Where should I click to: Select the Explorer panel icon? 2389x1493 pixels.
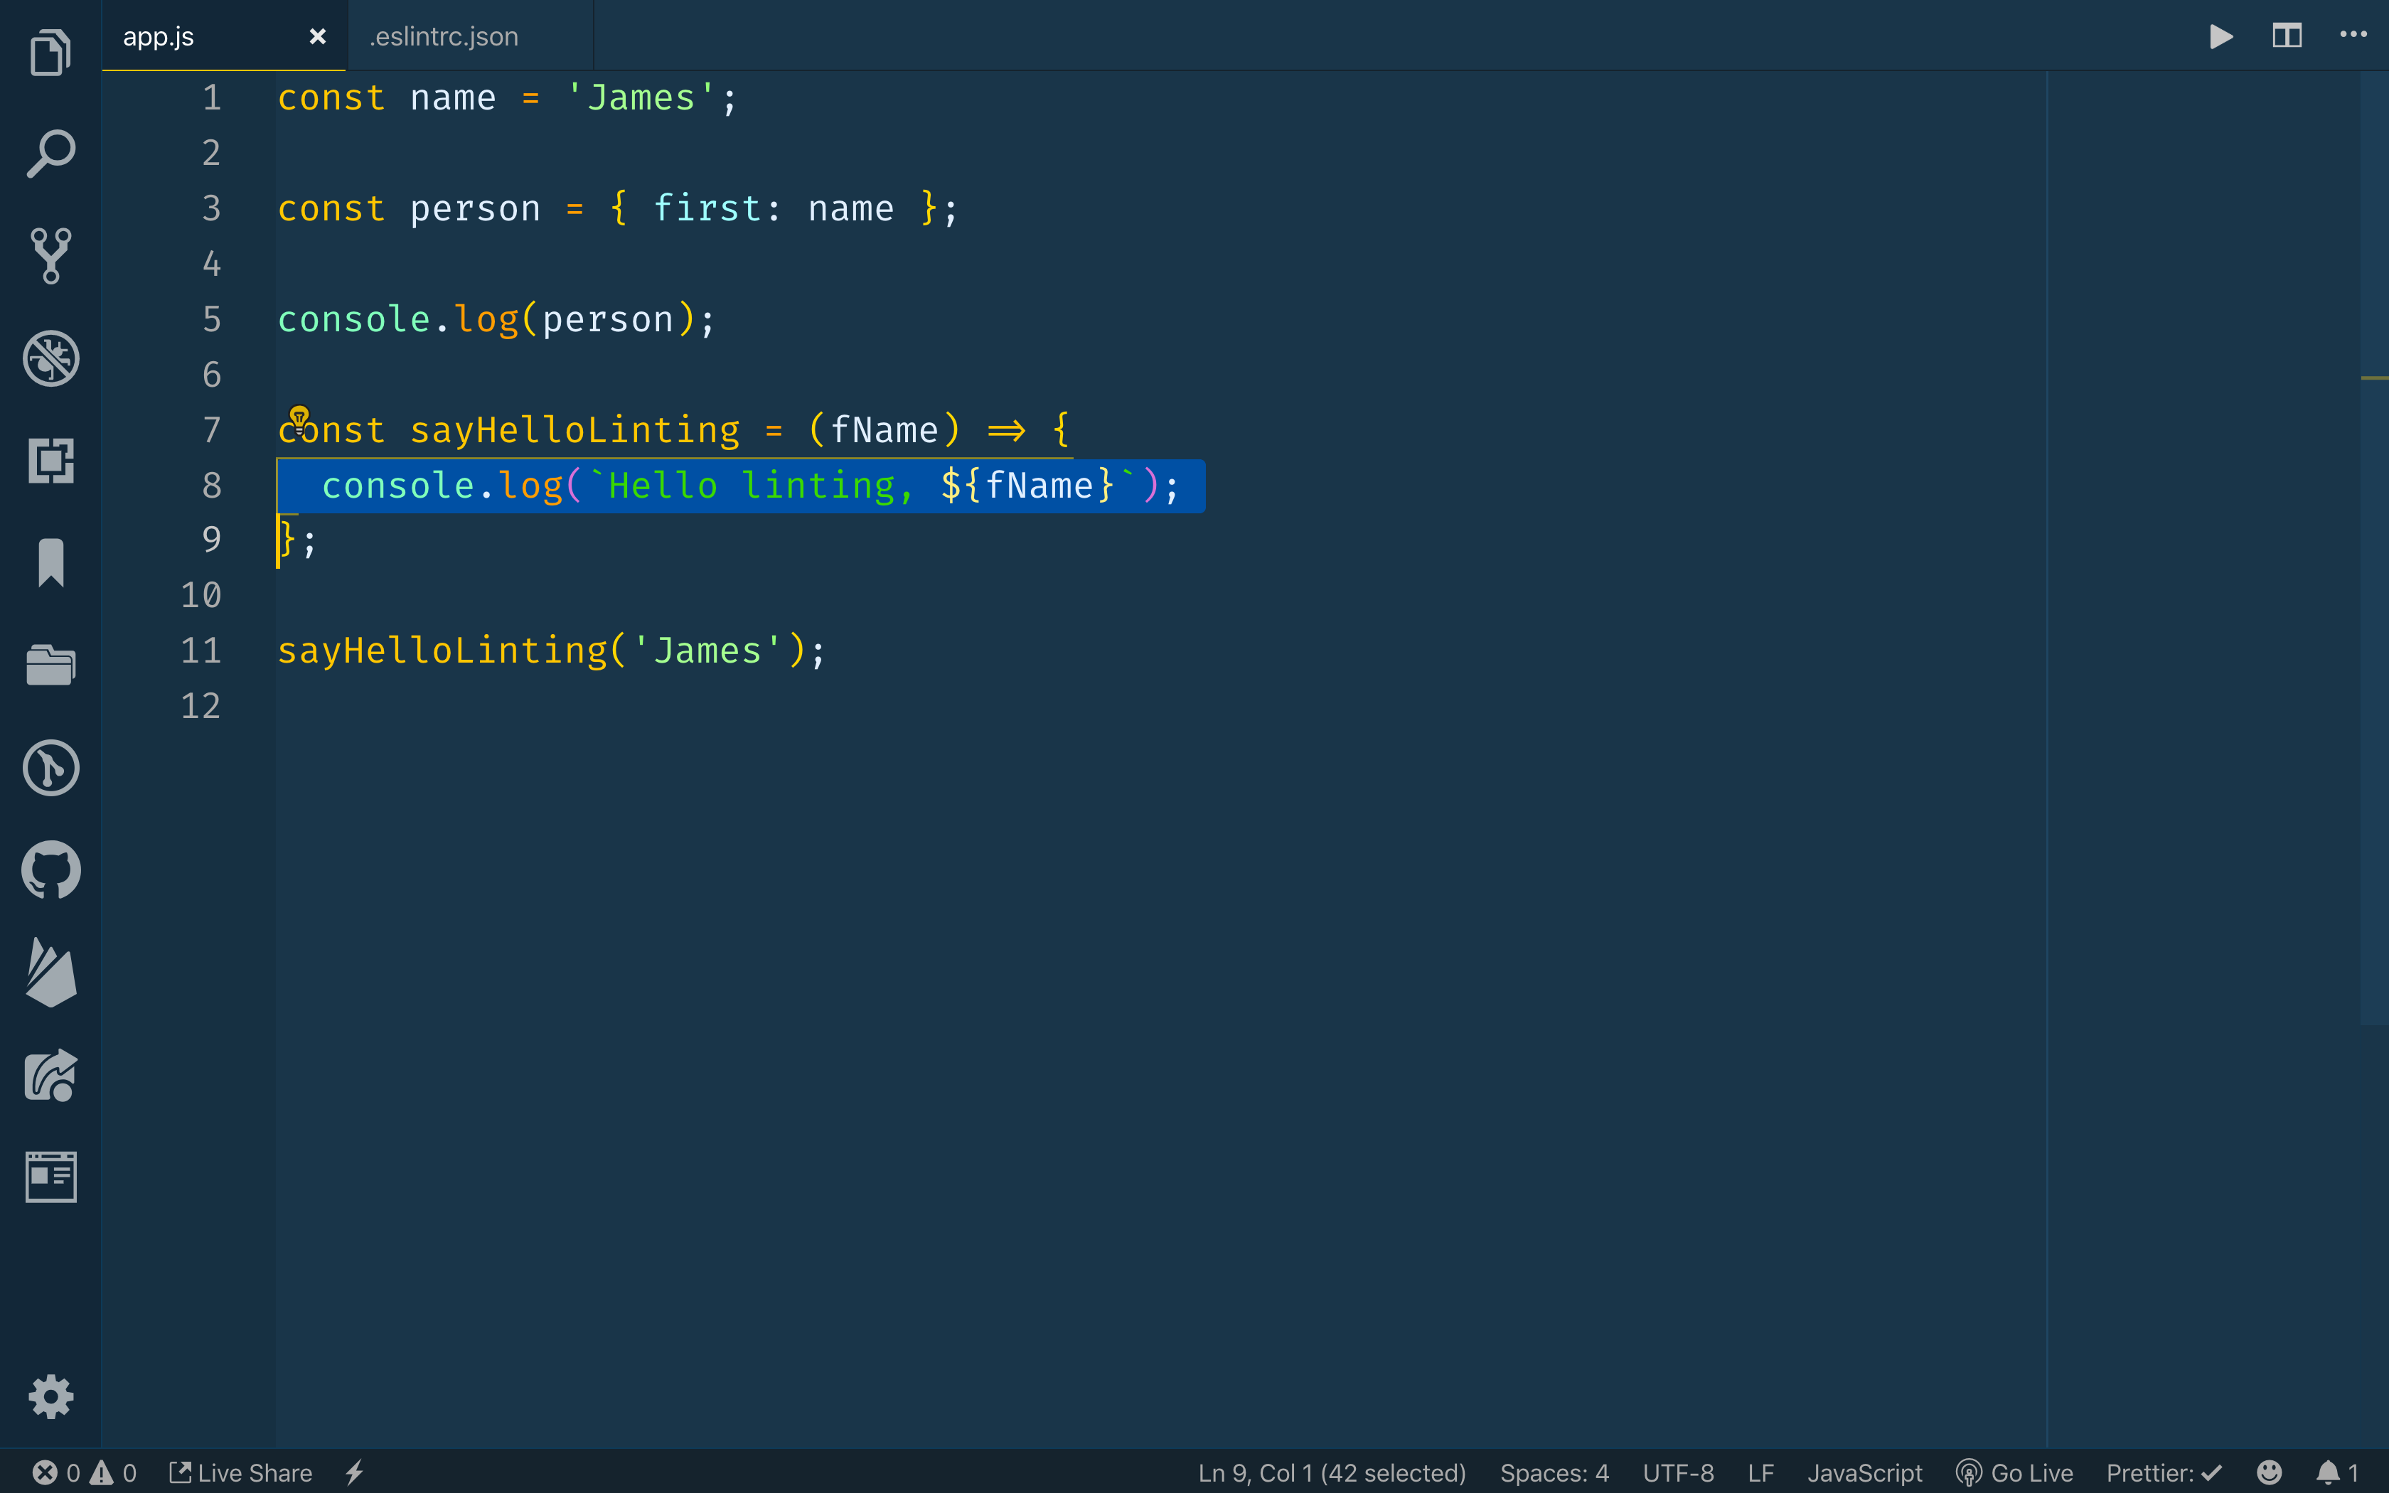[x=50, y=52]
